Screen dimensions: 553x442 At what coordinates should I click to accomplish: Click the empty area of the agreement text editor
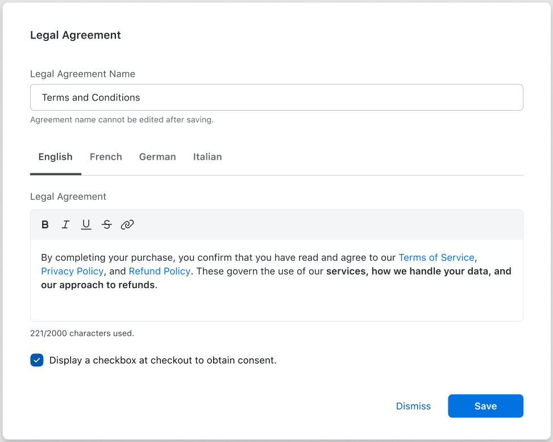point(276,307)
